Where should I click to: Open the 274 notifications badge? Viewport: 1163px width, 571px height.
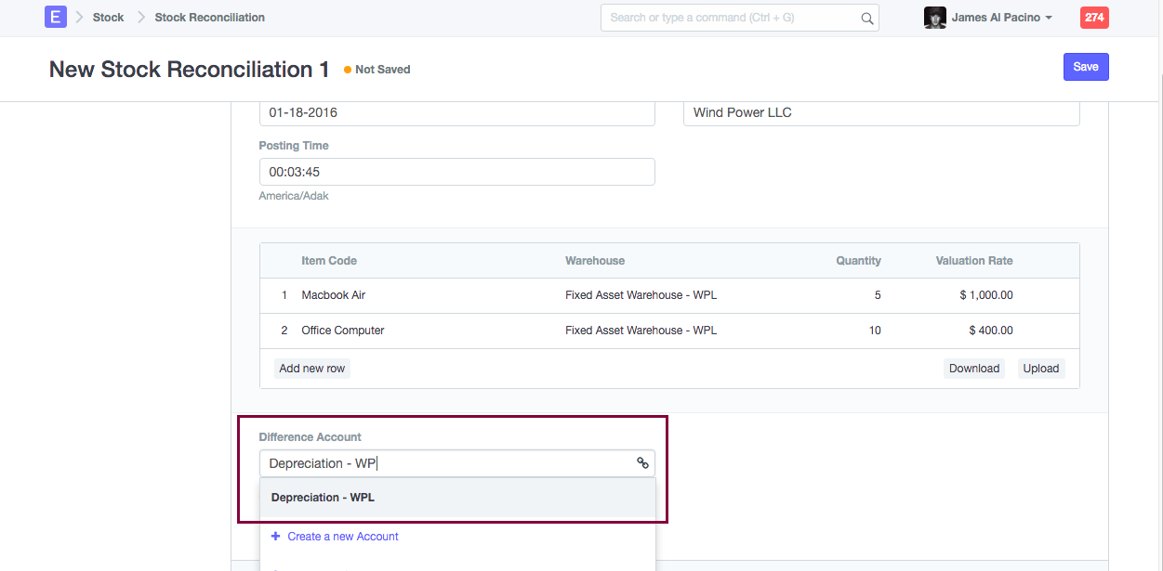point(1094,18)
